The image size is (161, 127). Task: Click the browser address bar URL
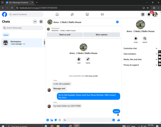pos(38,8)
